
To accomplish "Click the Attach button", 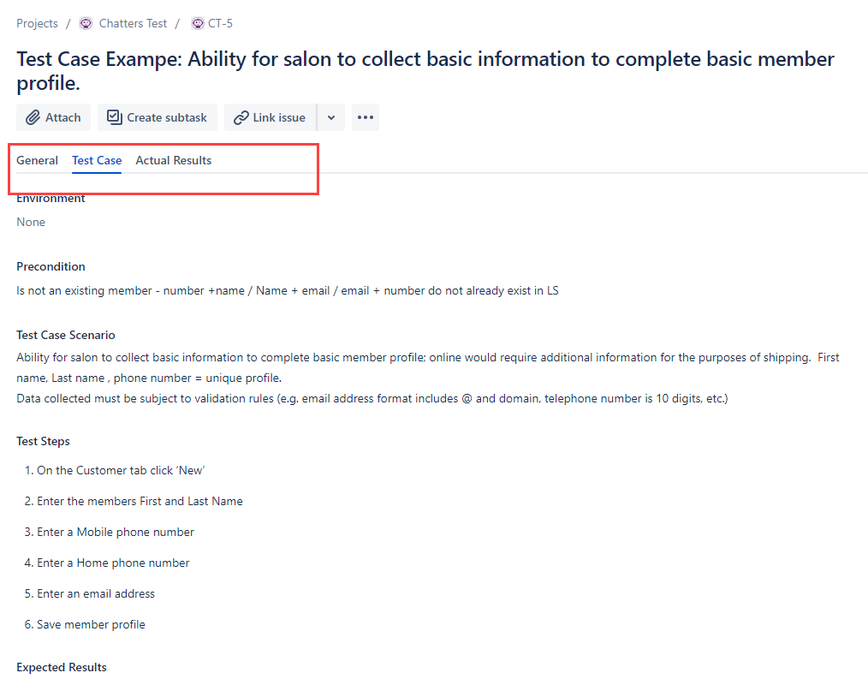I will tap(53, 116).
